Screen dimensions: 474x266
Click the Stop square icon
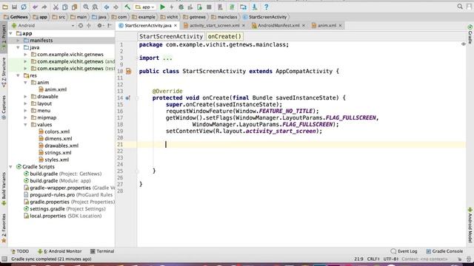pos(209,7)
